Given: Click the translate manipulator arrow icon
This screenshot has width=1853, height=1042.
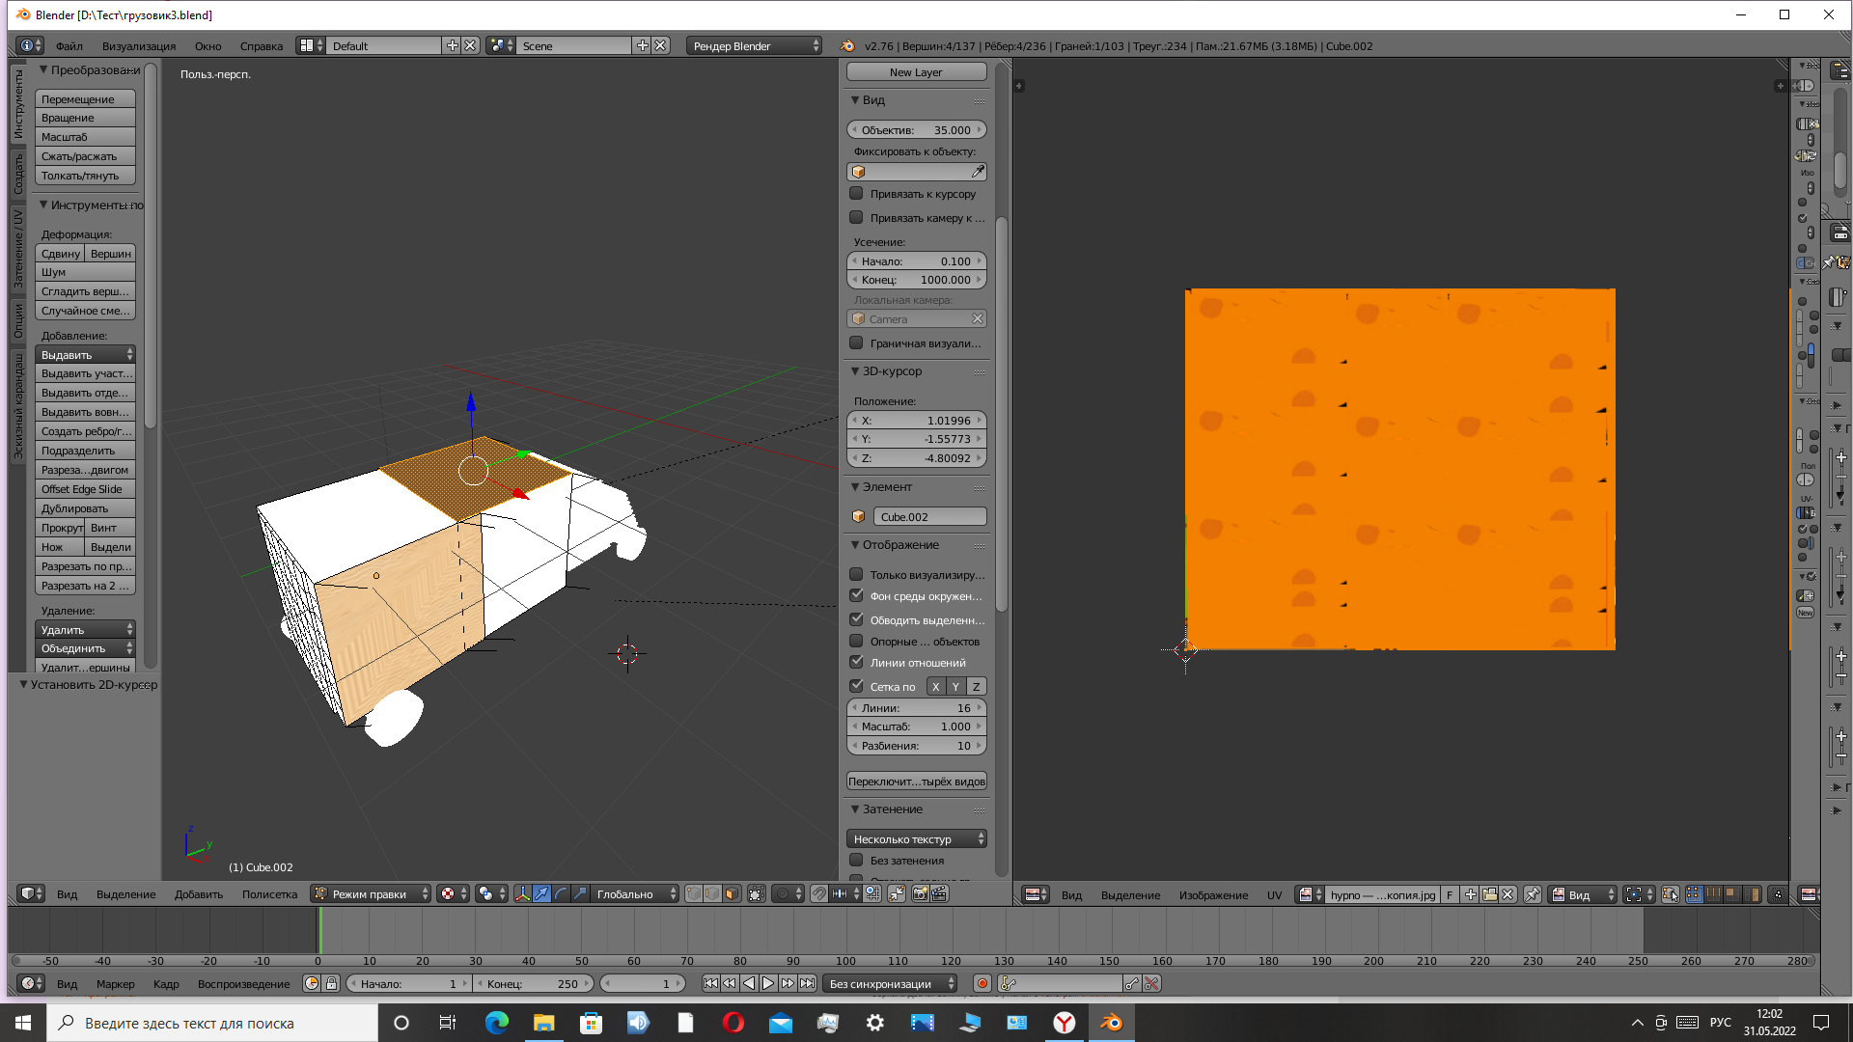Looking at the screenshot, I should 541,894.
